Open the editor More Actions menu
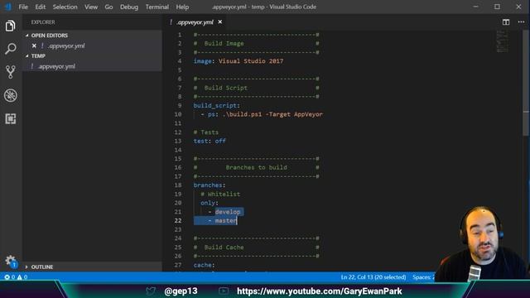Image resolution: width=530 pixels, height=298 pixels. point(521,22)
